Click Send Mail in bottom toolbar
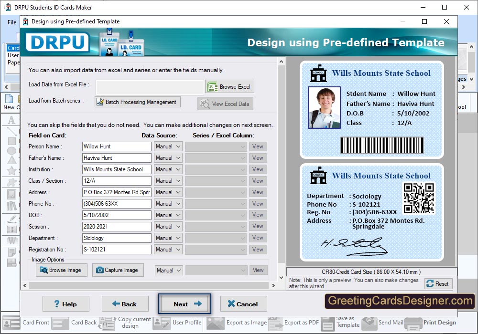This screenshot has height=334, width=478. click(382, 323)
